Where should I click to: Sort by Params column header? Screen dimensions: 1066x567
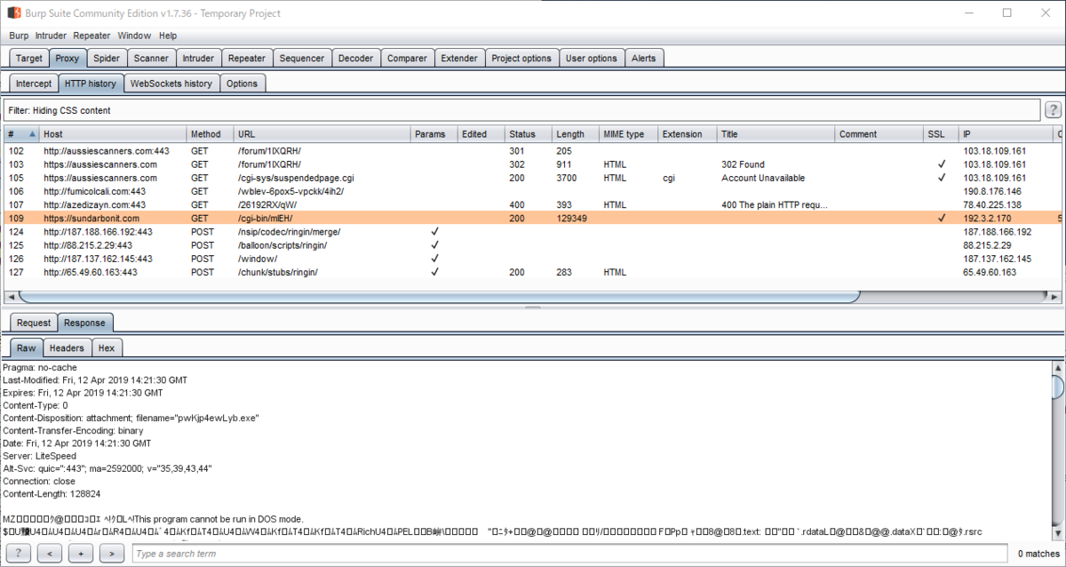pos(434,134)
